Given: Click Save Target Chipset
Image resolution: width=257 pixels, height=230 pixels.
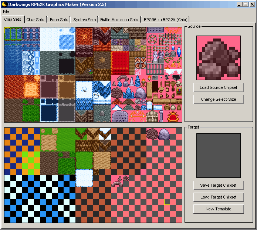Looking at the screenshot, I should [x=218, y=185].
